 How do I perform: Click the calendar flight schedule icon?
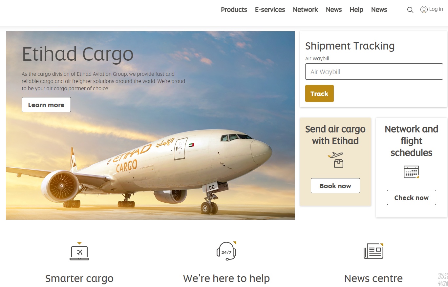(x=411, y=172)
